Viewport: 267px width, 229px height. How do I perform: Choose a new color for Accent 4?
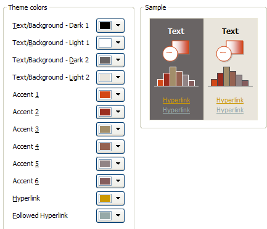pyautogui.click(x=110, y=146)
